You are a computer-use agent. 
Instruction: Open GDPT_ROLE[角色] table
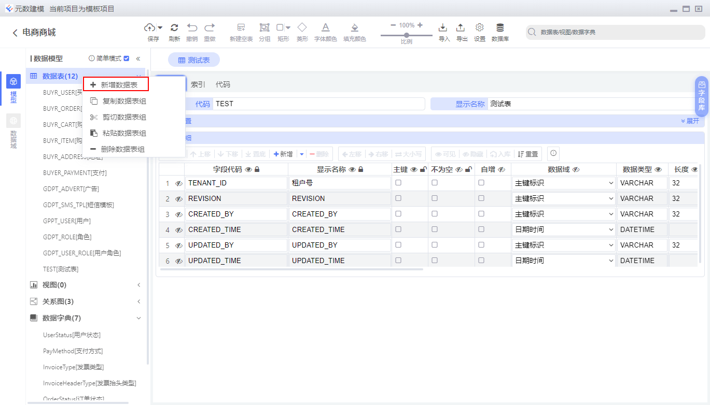pos(67,237)
